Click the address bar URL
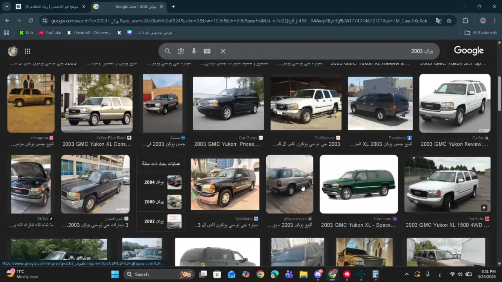Screen dimensions: 502x282 pos(241,21)
